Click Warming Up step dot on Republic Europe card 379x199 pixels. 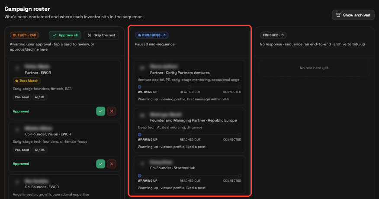point(139,135)
